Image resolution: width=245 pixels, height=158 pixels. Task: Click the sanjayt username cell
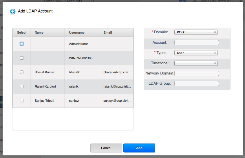click(x=74, y=101)
